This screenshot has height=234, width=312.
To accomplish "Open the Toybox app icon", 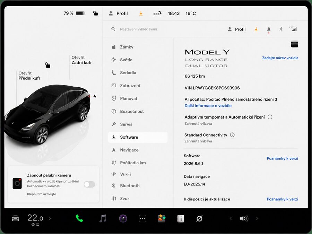I will click(161, 218).
